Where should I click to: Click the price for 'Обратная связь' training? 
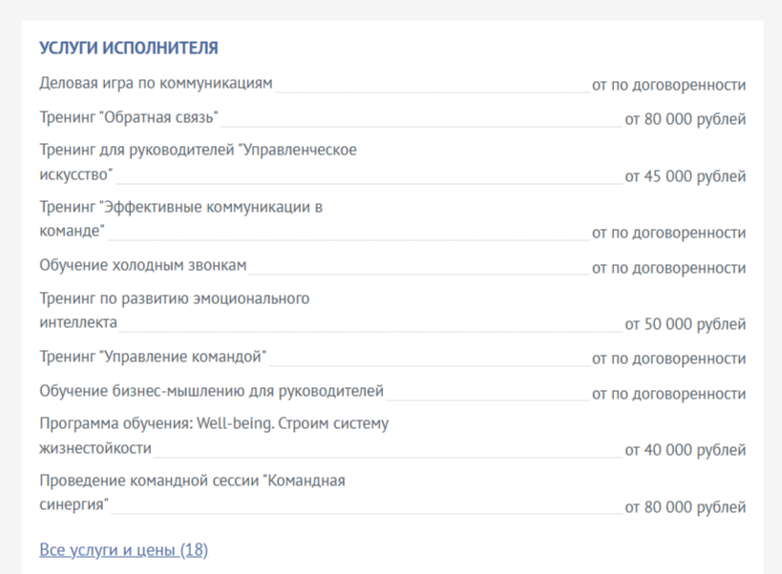[685, 119]
